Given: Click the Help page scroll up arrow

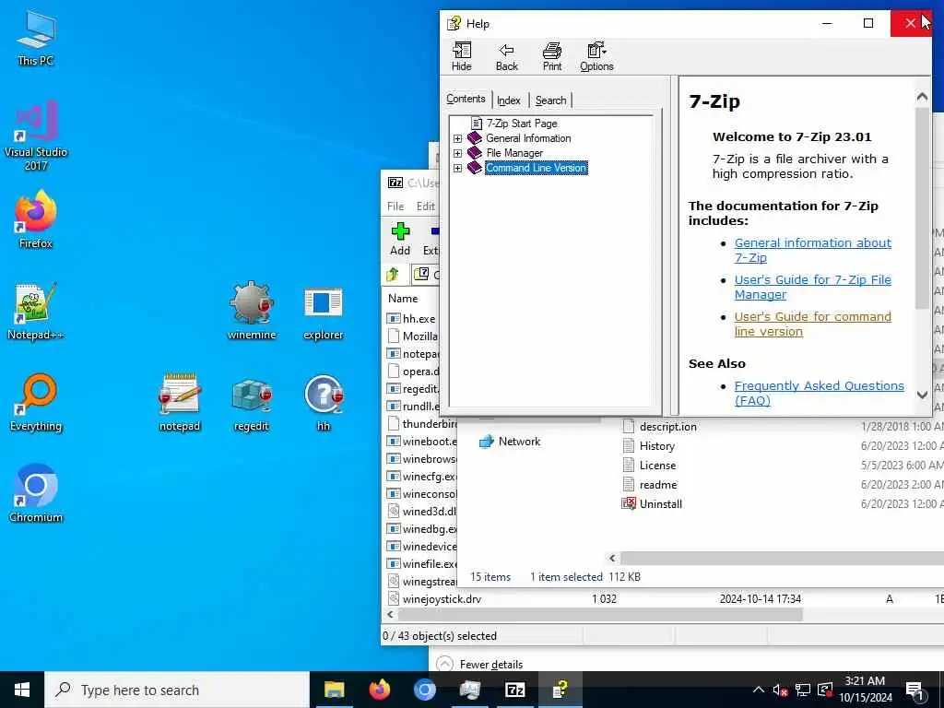Looking at the screenshot, I should 922,96.
